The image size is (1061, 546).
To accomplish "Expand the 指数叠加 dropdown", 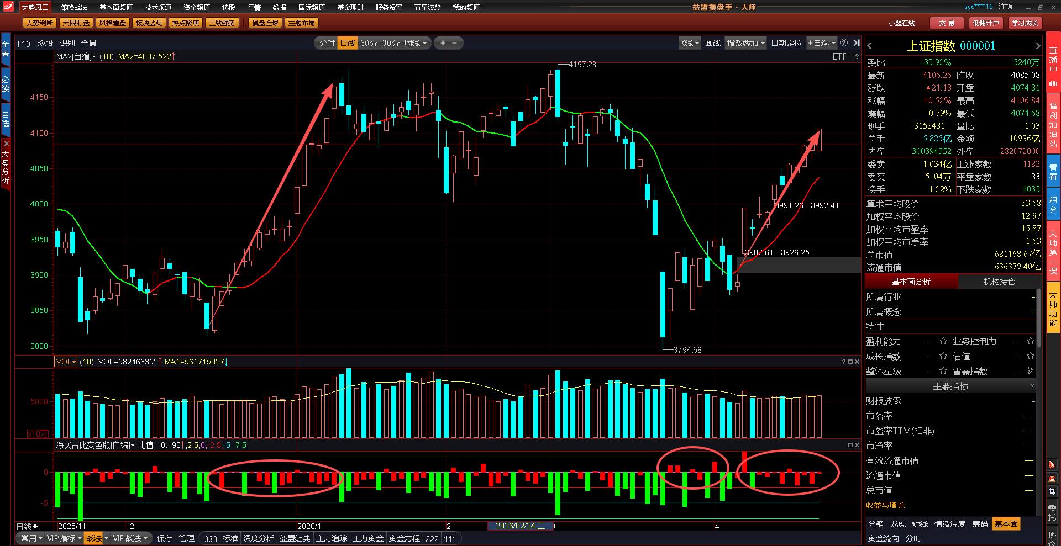I will (745, 43).
